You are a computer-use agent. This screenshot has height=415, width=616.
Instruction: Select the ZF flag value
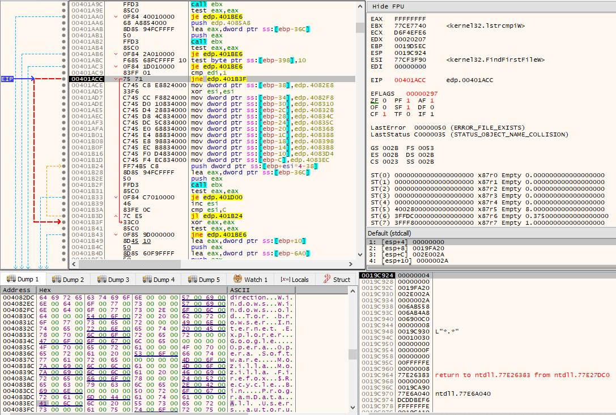click(385, 101)
